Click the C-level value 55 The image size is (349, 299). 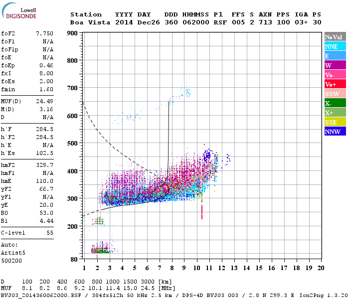[x=50, y=233]
